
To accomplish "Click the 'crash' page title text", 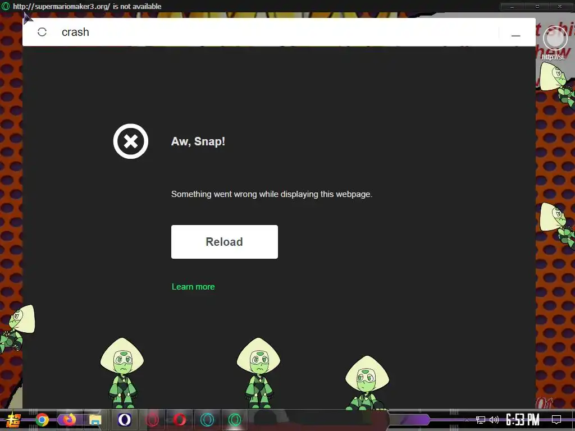I will click(76, 32).
